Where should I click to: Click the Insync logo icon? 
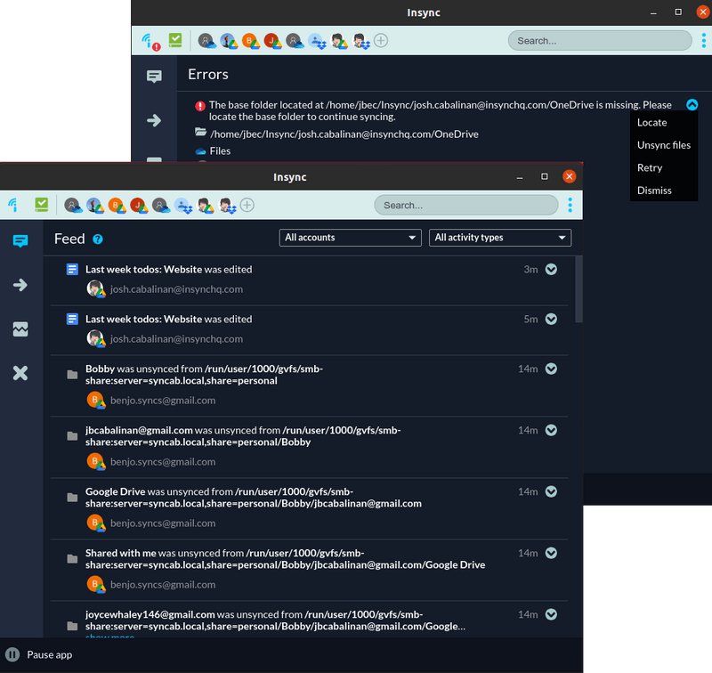coord(12,205)
